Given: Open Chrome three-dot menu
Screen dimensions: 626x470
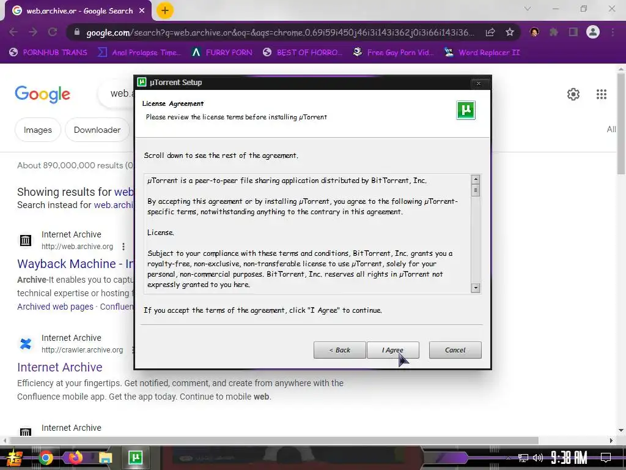Looking at the screenshot, I should pos(613,32).
